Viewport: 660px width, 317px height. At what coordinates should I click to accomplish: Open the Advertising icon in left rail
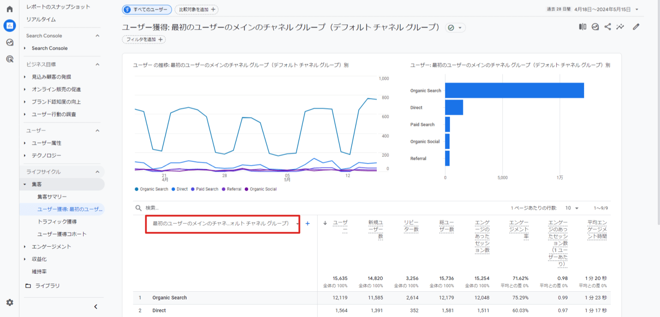click(9, 59)
